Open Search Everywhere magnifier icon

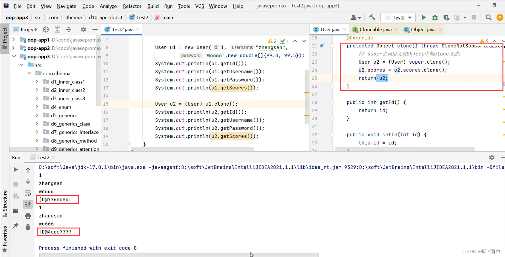pyautogui.click(x=488, y=18)
